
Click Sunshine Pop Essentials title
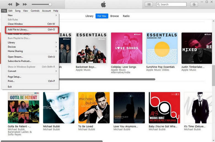[160, 67]
